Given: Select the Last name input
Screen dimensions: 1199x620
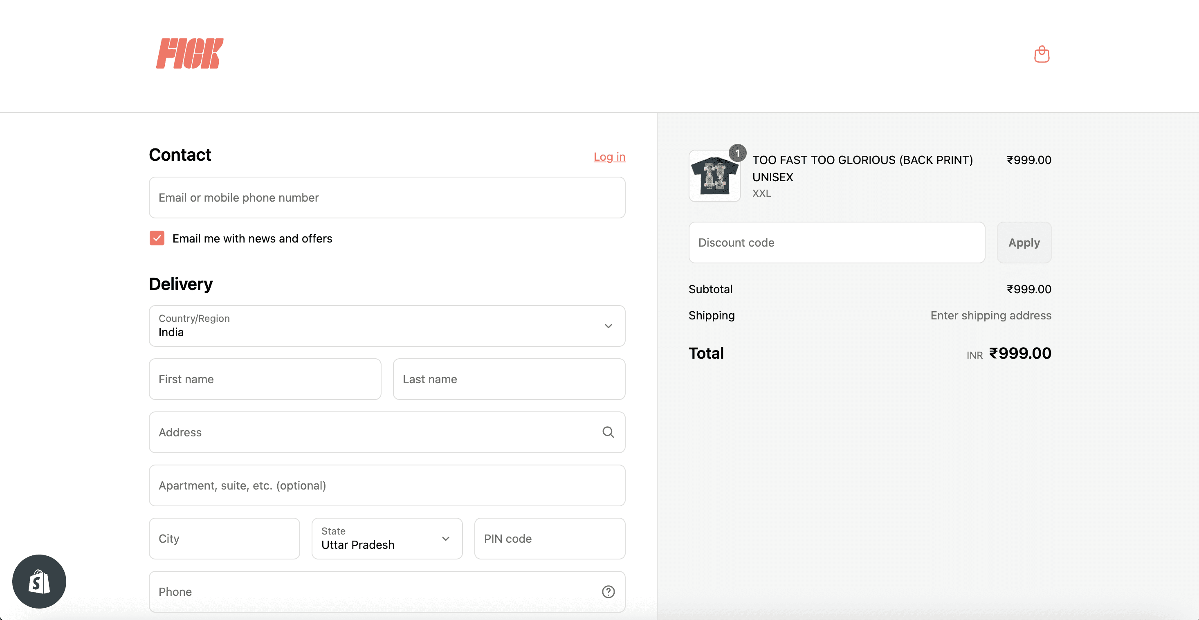Looking at the screenshot, I should coord(508,379).
